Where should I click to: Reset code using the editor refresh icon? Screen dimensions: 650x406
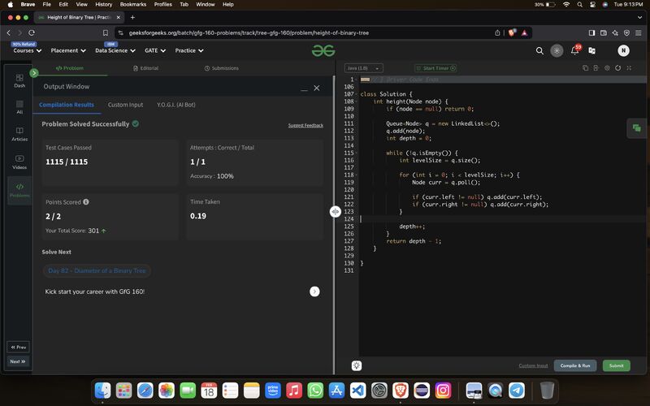[618, 68]
